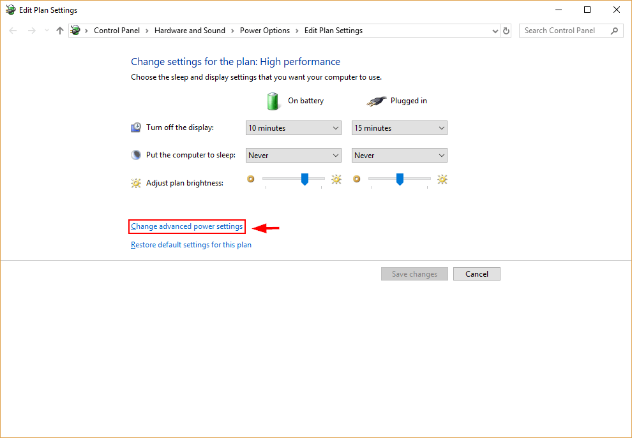Open Control Panel breadcrumb

(x=116, y=31)
